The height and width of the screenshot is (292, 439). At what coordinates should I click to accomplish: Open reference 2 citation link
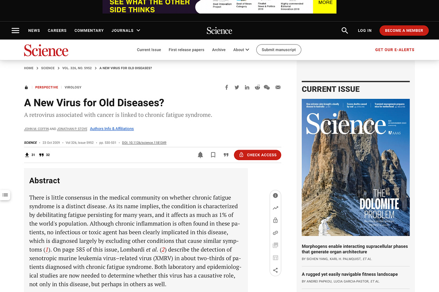coord(163,250)
